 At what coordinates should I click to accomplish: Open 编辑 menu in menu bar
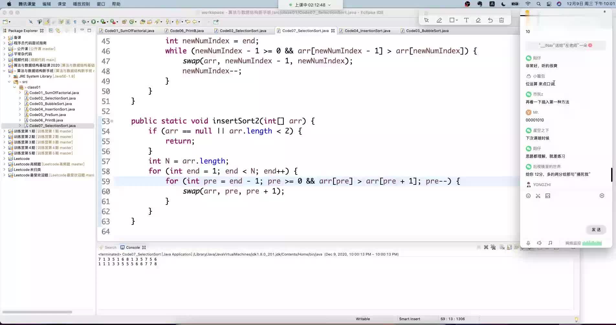coord(47,4)
